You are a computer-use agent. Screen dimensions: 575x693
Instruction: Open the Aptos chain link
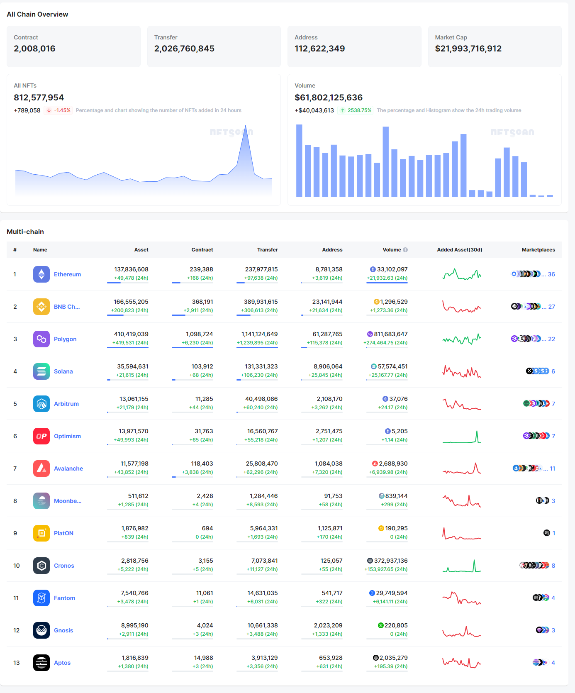(x=62, y=663)
